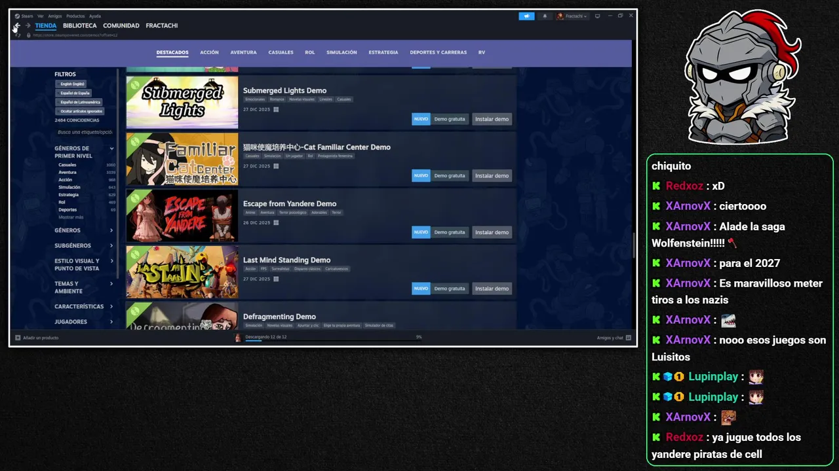Open the Amigos menu
The image size is (839, 471).
(x=54, y=16)
